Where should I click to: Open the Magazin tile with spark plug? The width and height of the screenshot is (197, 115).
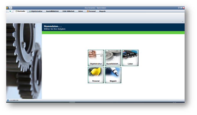point(113,75)
